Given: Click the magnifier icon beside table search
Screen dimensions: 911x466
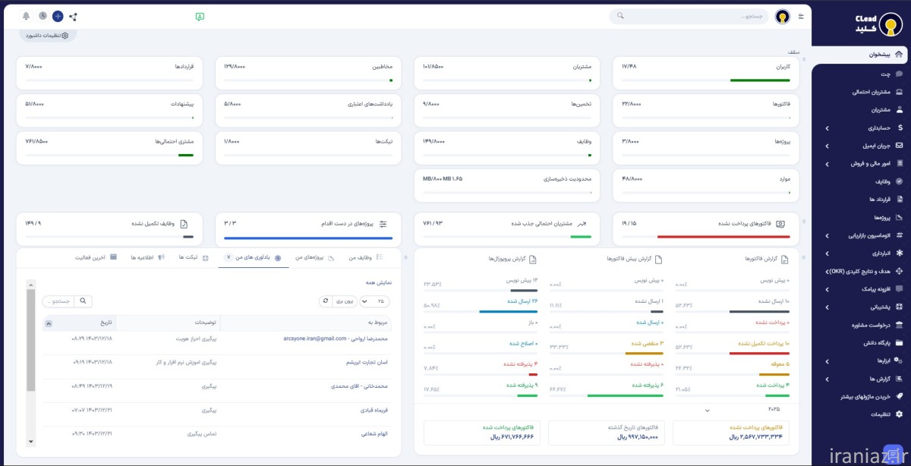Looking at the screenshot, I should coord(84,301).
